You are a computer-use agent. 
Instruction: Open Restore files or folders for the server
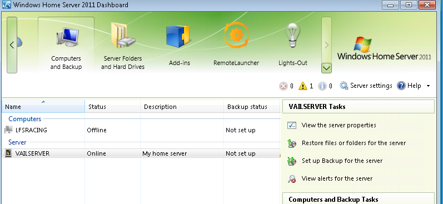pos(354,143)
